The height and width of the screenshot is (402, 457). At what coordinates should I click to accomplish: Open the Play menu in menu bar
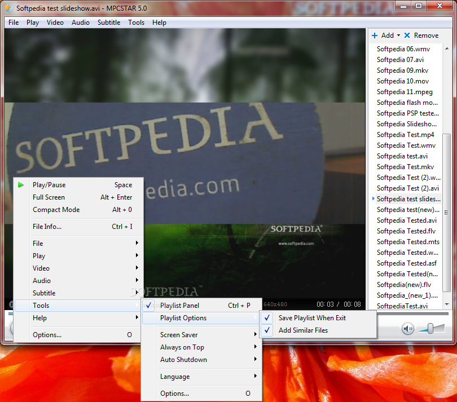click(x=33, y=23)
